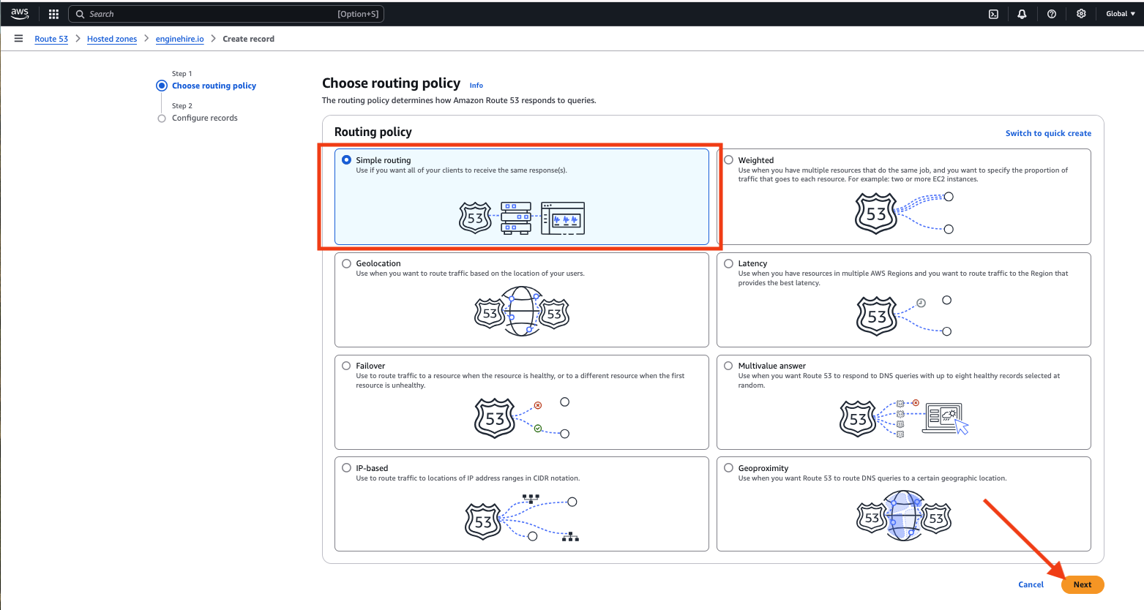Click the Multivalue answer illustration

(904, 418)
